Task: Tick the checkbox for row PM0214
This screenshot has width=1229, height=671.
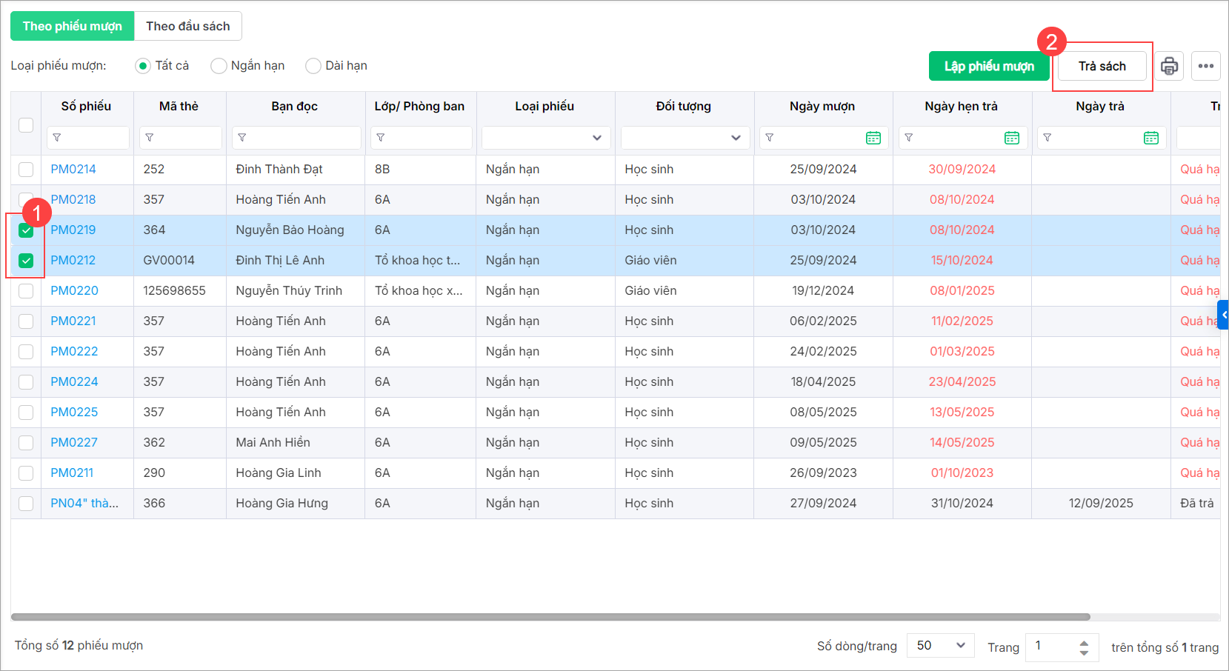Action: pyautogui.click(x=26, y=170)
